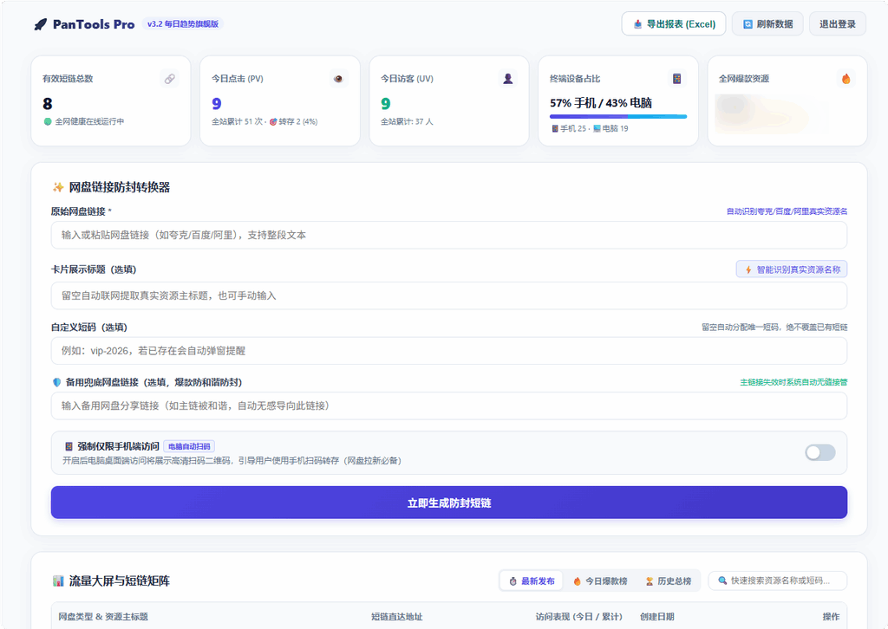This screenshot has width=888, height=629.
Task: Click the 主链接失效时系统自动无缝接管 hint text
Action: tap(793, 382)
